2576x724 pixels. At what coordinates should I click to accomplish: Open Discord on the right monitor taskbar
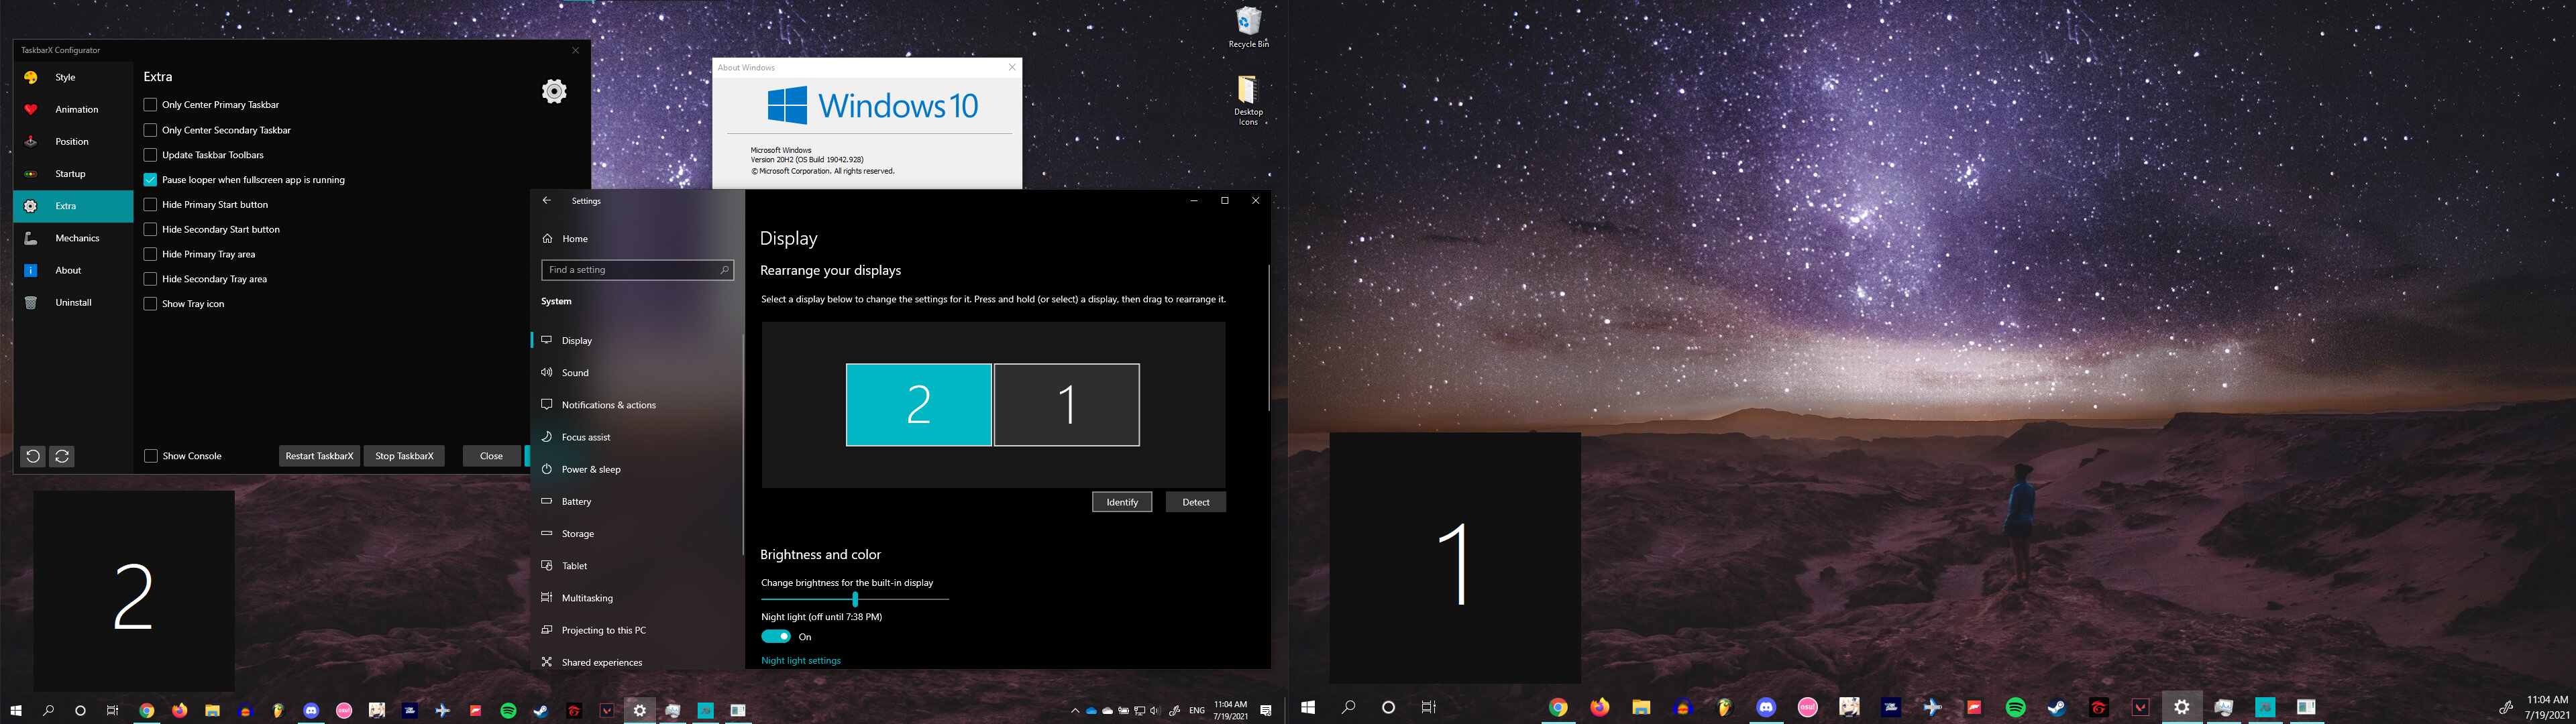(1766, 707)
